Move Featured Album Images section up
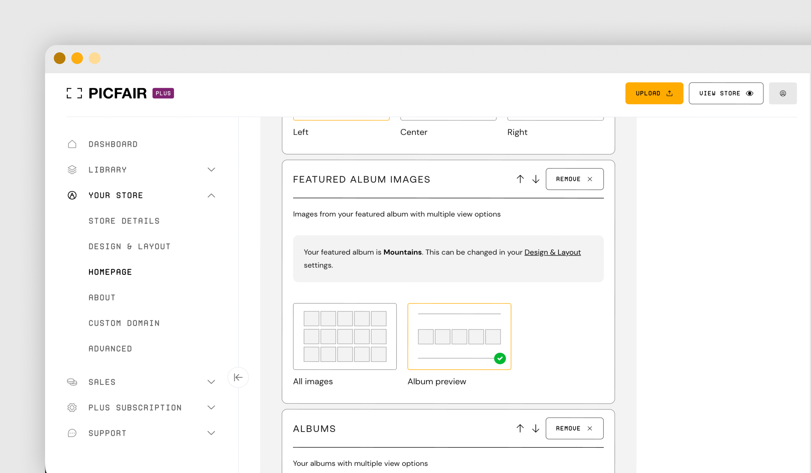Image resolution: width=811 pixels, height=473 pixels. click(520, 179)
